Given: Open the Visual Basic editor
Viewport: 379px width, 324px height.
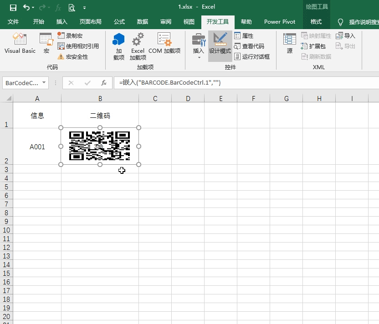Looking at the screenshot, I should click(20, 43).
